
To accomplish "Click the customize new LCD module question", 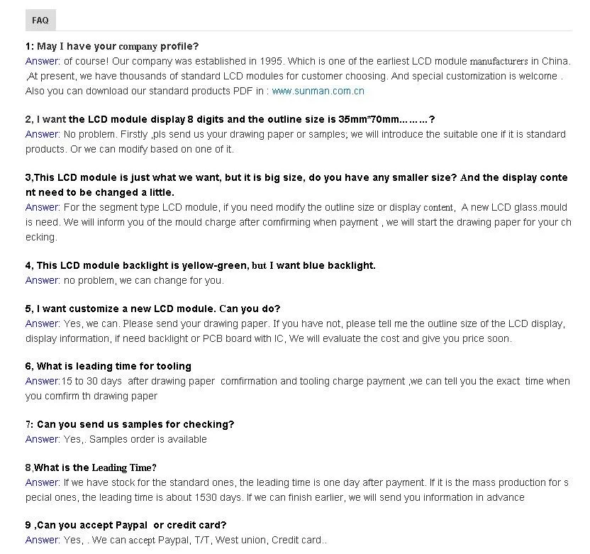I will 152,309.
